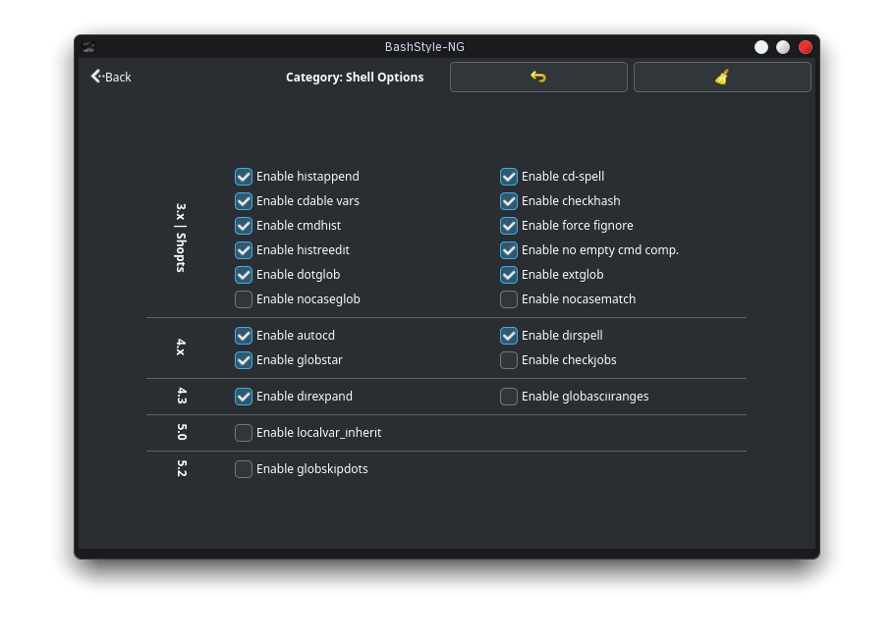Viewport: 894px width, 643px height.
Task: Uncheck Enable cdable vars
Action: pos(244,201)
